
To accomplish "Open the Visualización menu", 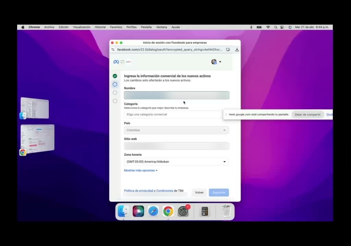I will click(x=82, y=27).
